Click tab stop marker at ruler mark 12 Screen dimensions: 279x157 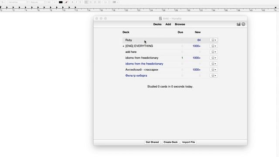(75, 7)
